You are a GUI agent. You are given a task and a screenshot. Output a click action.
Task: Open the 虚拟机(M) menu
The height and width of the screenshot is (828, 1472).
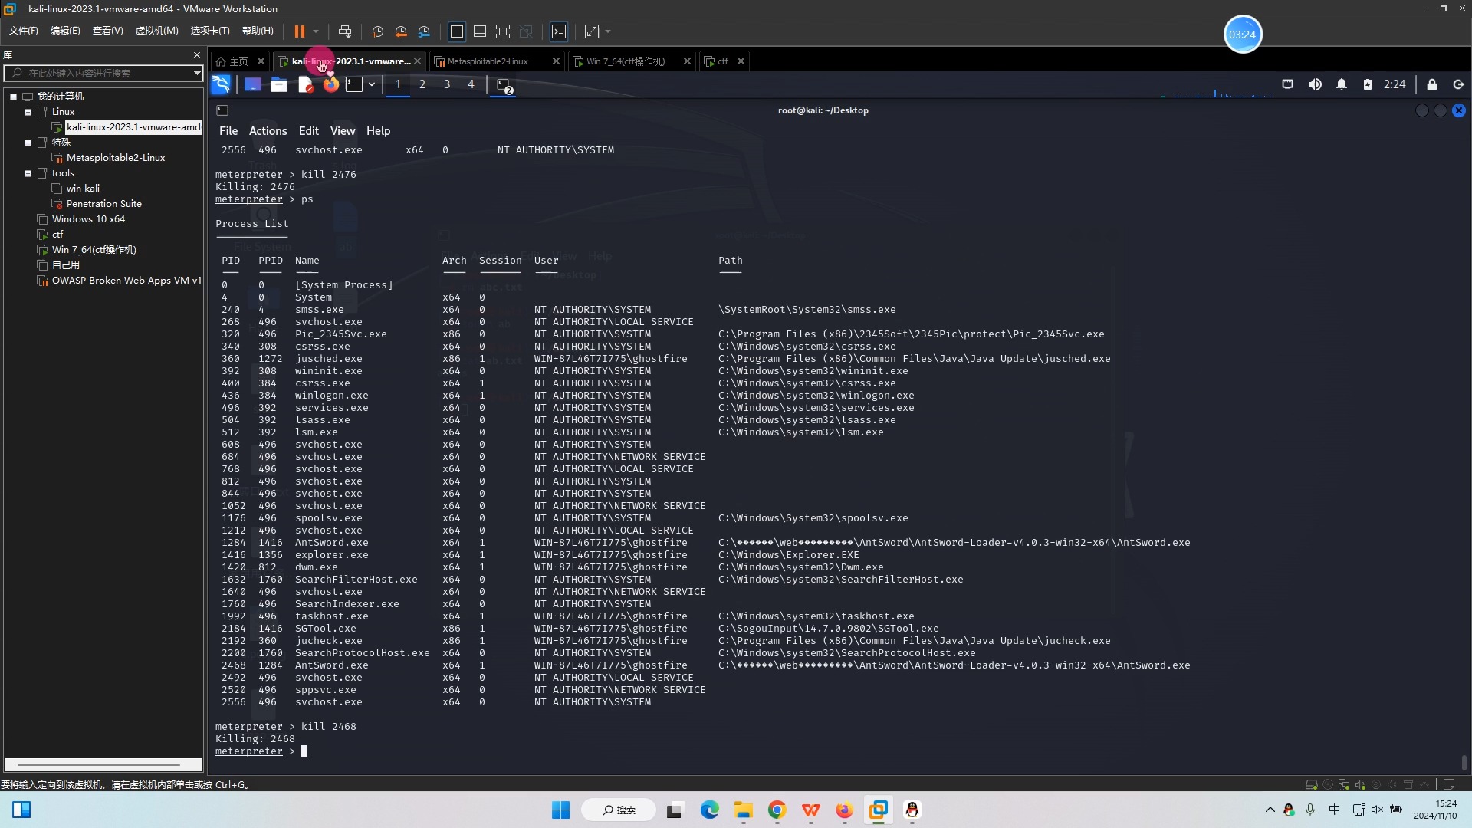click(x=156, y=31)
